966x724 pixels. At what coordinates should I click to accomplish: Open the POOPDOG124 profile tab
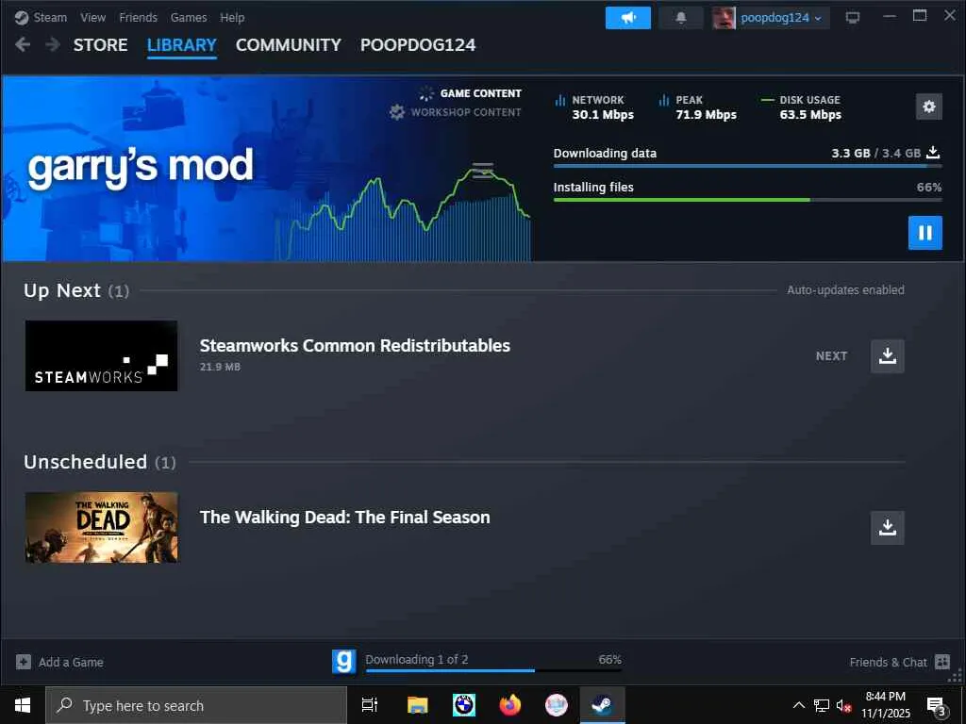pos(418,45)
